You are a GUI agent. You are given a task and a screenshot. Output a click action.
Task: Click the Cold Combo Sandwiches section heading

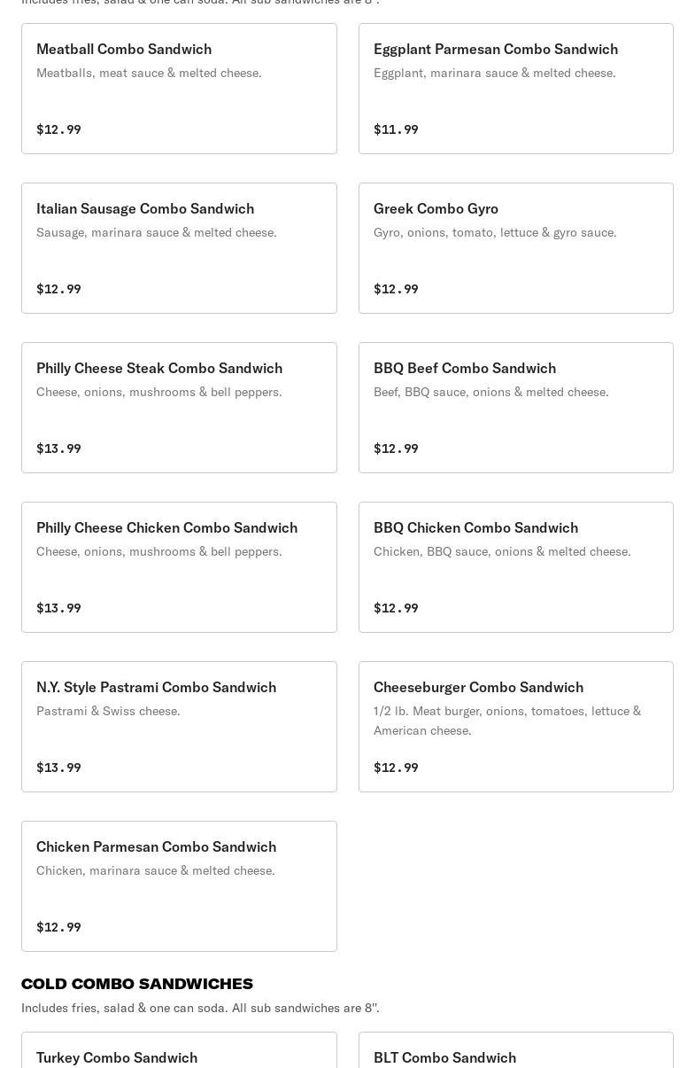coord(137,984)
